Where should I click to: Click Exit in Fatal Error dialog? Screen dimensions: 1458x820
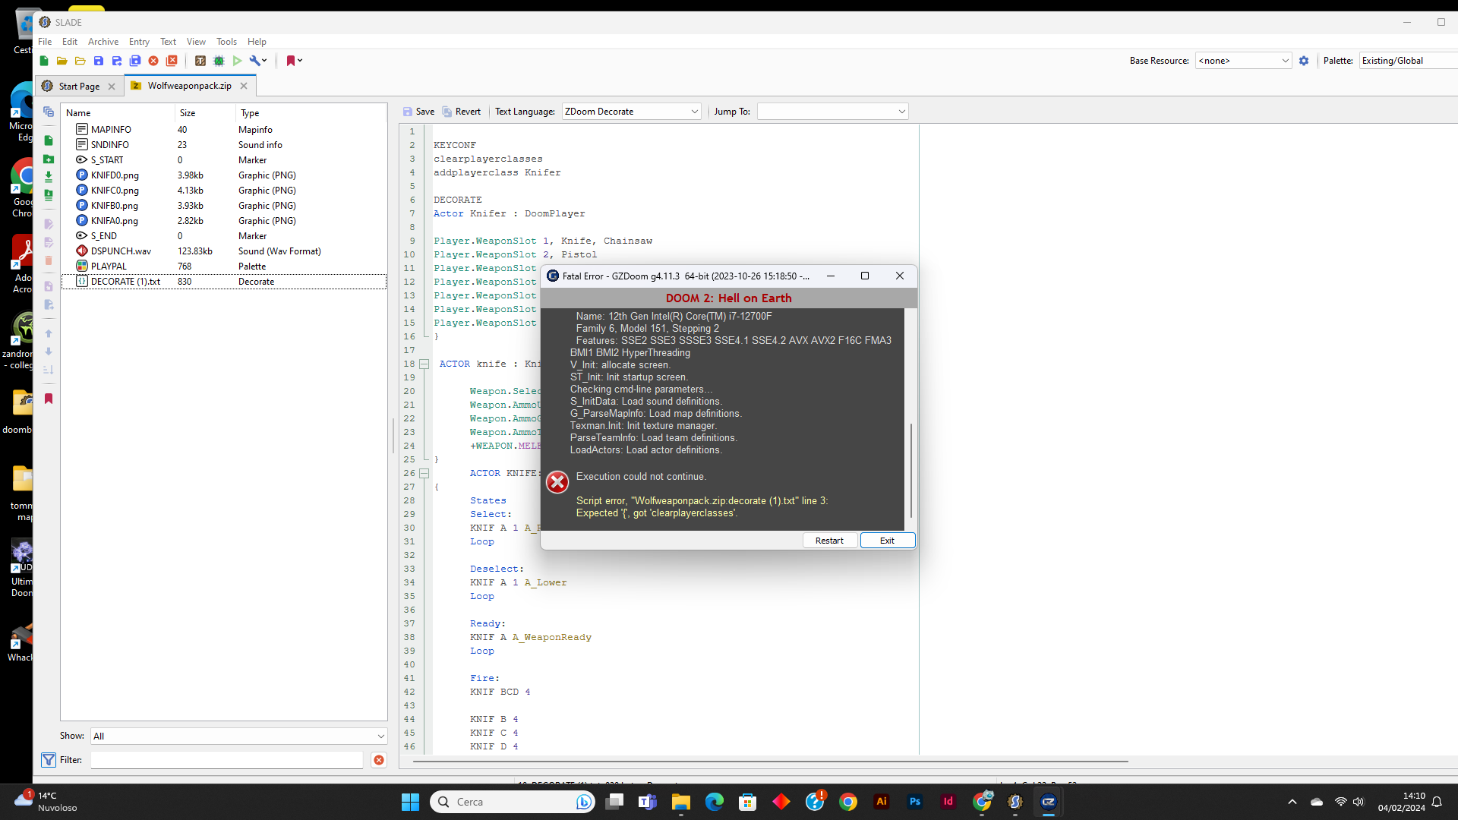pos(887,541)
